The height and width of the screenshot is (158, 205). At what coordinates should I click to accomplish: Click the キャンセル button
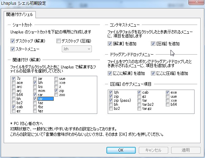pyautogui.click(x=153, y=150)
